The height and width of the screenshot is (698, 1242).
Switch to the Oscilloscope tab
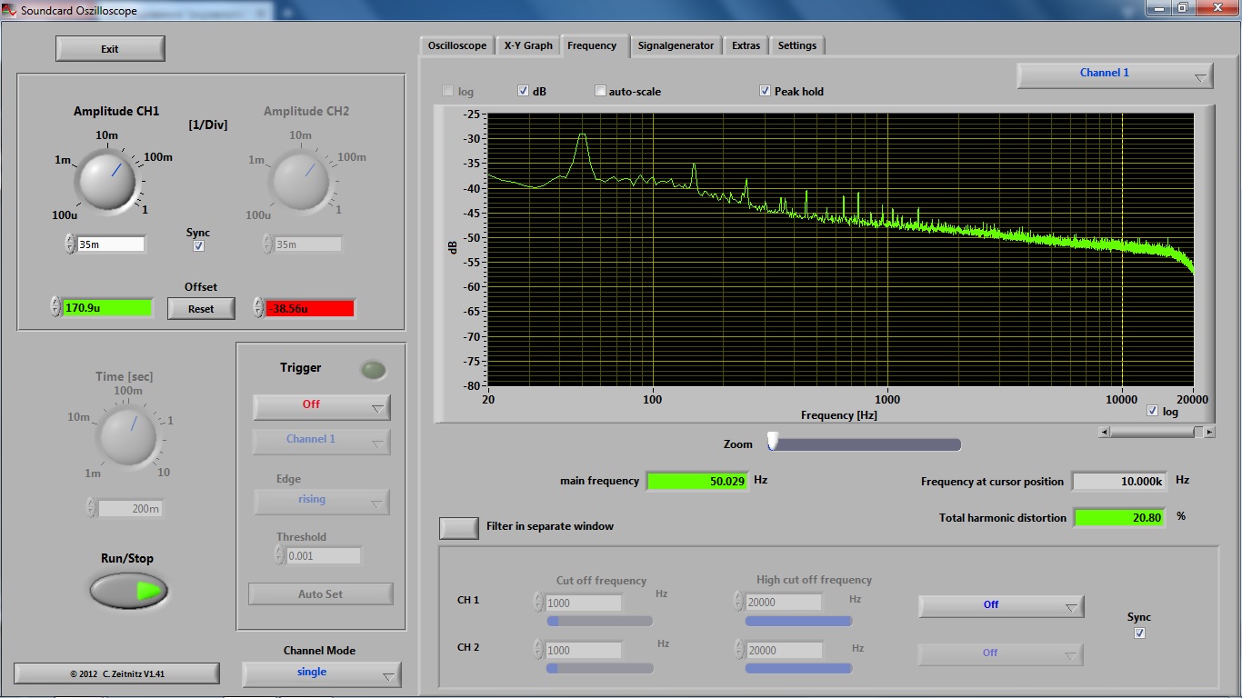[x=457, y=45]
